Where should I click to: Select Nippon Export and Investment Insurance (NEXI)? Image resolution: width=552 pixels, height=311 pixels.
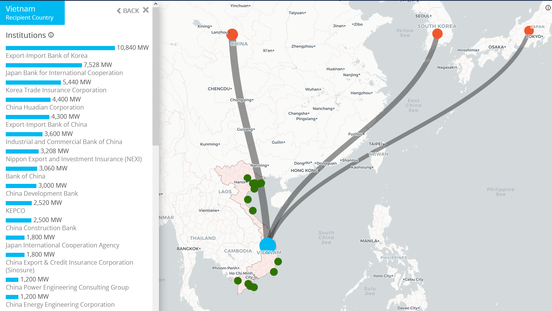click(x=74, y=159)
